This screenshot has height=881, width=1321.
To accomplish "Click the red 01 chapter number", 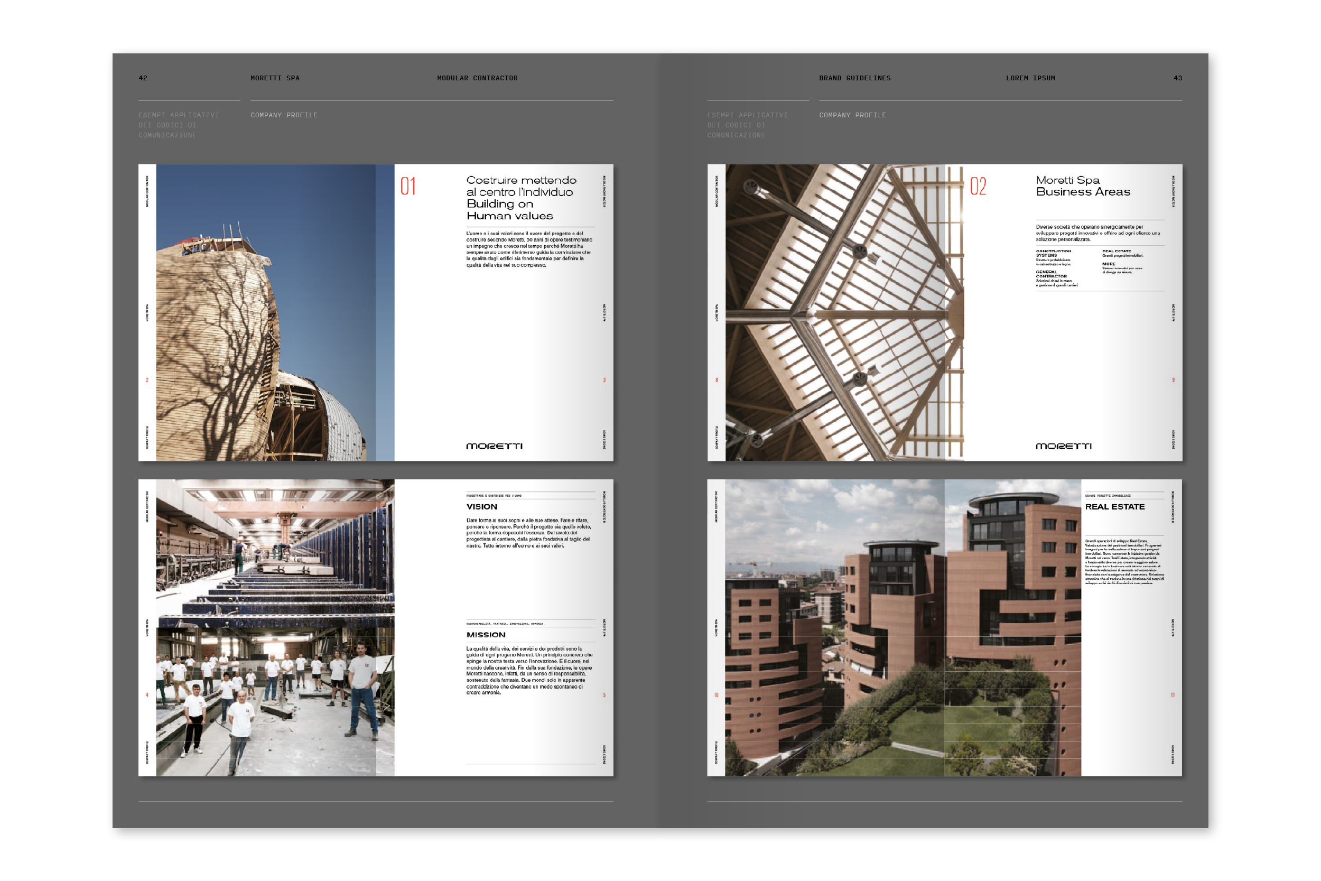I will 408,187.
